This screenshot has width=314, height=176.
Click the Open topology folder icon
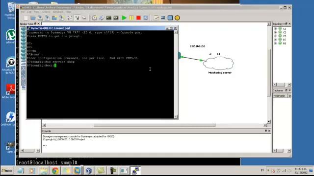pyautogui.click(x=33, y=18)
